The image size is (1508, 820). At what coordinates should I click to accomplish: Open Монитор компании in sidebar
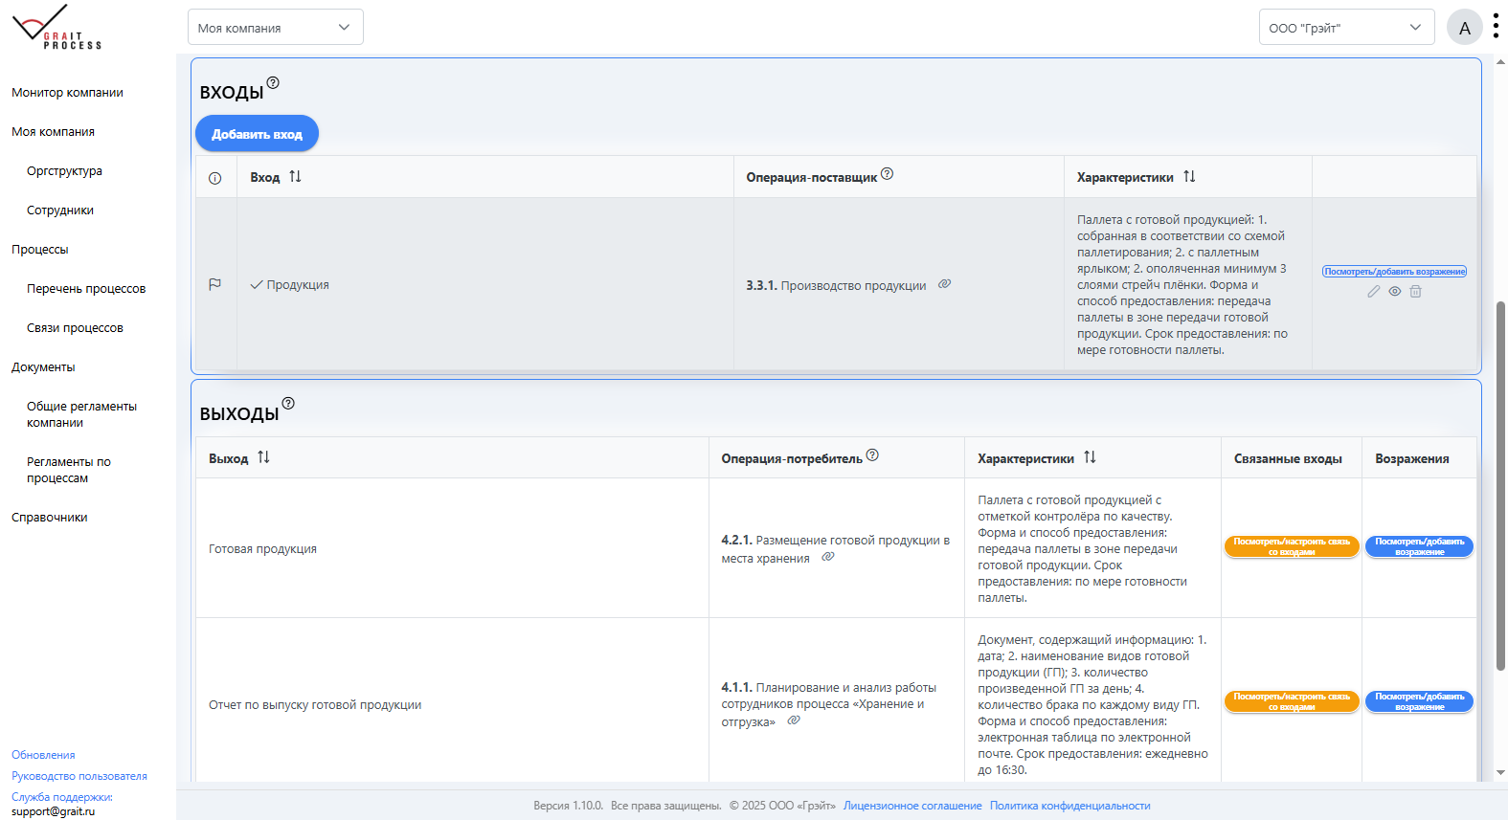(67, 93)
